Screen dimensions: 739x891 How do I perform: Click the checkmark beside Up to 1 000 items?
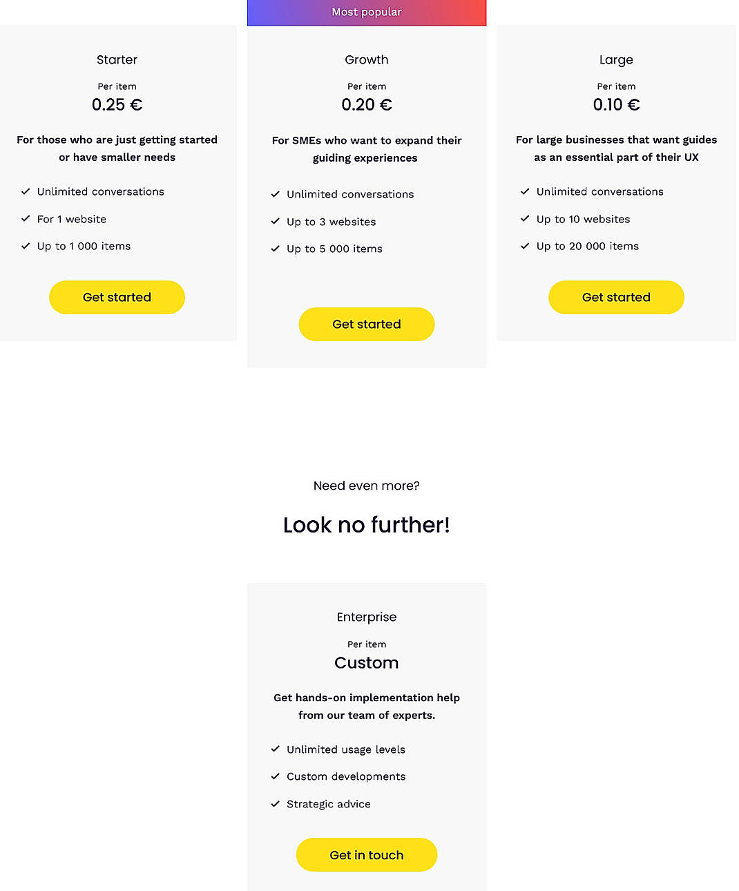[x=26, y=246]
